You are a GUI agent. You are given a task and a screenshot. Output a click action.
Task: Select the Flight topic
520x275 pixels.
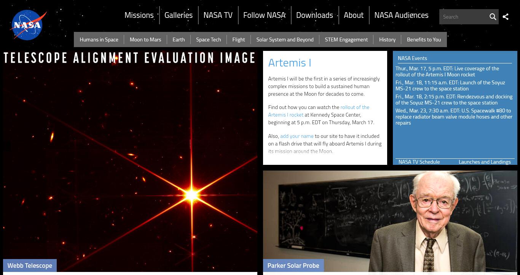click(239, 40)
